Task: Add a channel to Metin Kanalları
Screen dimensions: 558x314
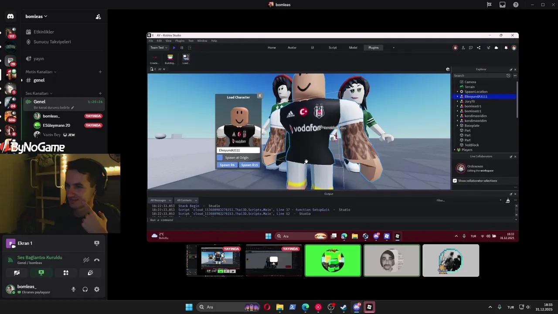Action: tap(100, 72)
